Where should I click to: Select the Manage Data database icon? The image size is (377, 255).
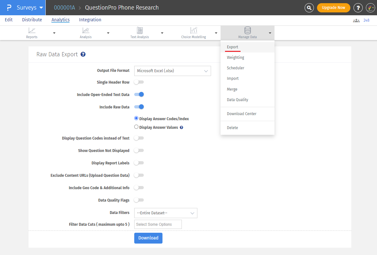pyautogui.click(x=248, y=31)
